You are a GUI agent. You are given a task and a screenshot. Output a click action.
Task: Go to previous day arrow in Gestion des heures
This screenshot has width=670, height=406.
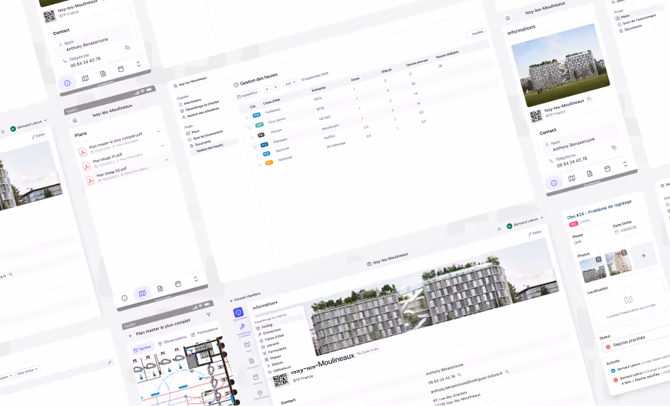point(267,89)
